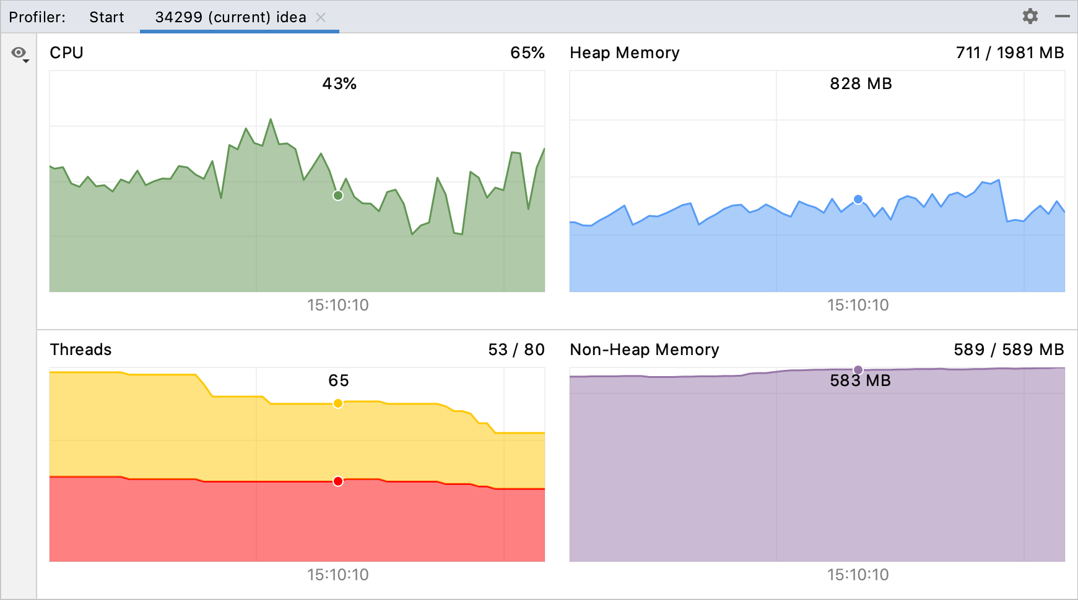1078x600 pixels.
Task: Click the red thread count marker dot
Action: (x=337, y=481)
